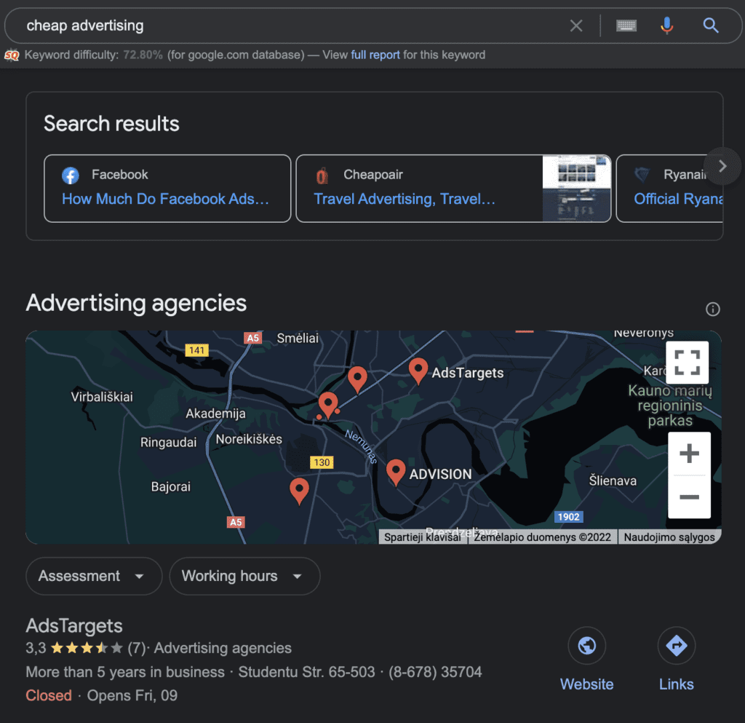Click the magnifying glass search icon
Screen dimensions: 745x723
point(711,26)
